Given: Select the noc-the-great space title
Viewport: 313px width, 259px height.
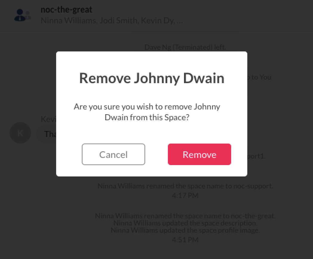Looking at the screenshot, I should (x=67, y=9).
